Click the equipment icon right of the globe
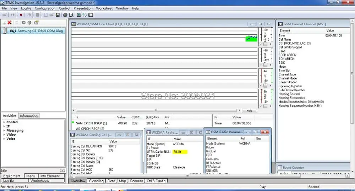The image size is (355, 191). [x=36, y=23]
